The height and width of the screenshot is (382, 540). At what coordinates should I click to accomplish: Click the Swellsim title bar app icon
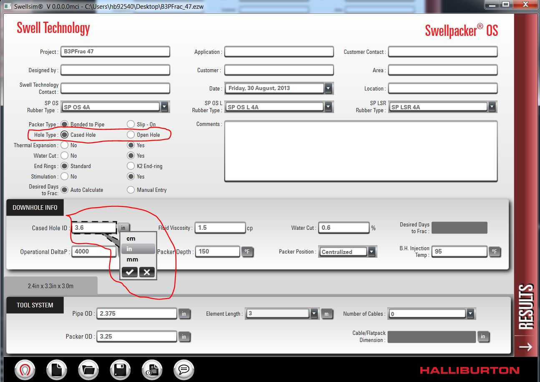[7, 7]
